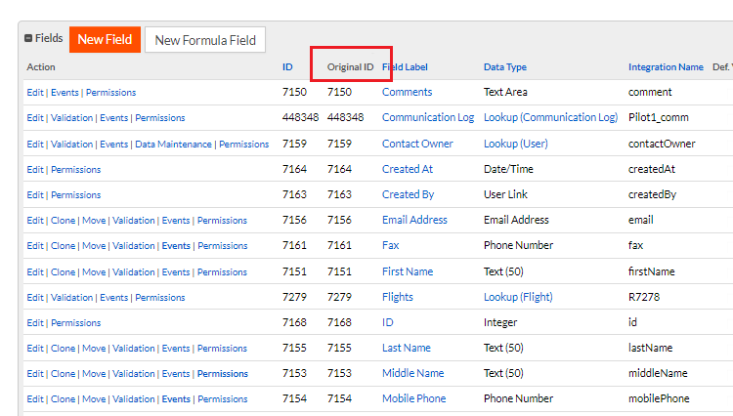Click Move in the Fax row
Viewport: 733px width, 416px height.
94,246
